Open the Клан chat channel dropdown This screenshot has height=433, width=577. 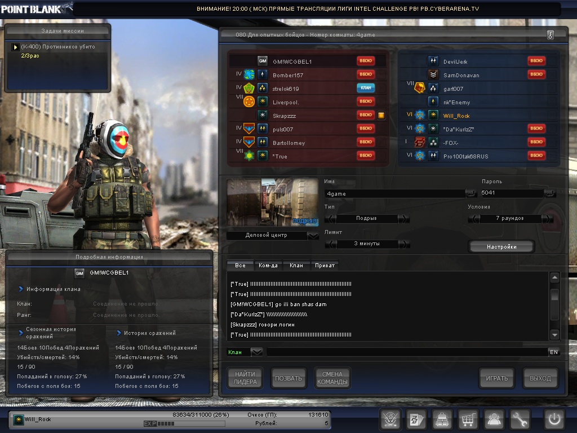click(256, 352)
